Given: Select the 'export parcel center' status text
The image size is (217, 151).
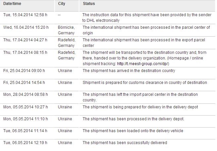Looking at the screenshot, I should [x=146, y=43].
